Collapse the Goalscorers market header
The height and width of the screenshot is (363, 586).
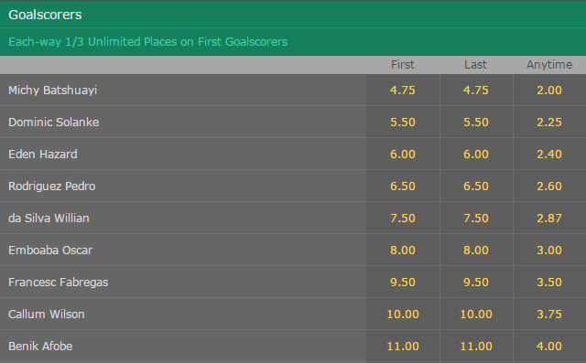point(293,15)
